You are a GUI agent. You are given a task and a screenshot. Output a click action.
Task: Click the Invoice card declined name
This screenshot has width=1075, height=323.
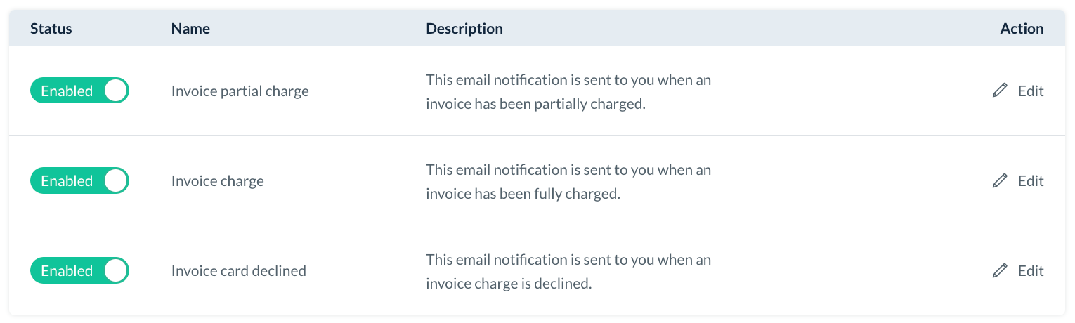[238, 271]
